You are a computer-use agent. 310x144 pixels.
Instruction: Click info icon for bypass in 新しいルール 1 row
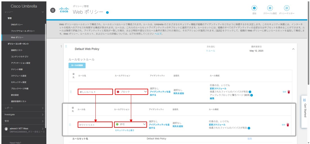tap(250, 92)
